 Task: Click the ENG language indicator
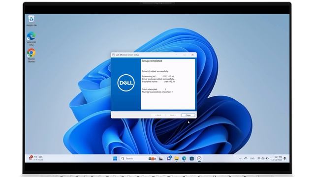pyautogui.click(x=252, y=158)
